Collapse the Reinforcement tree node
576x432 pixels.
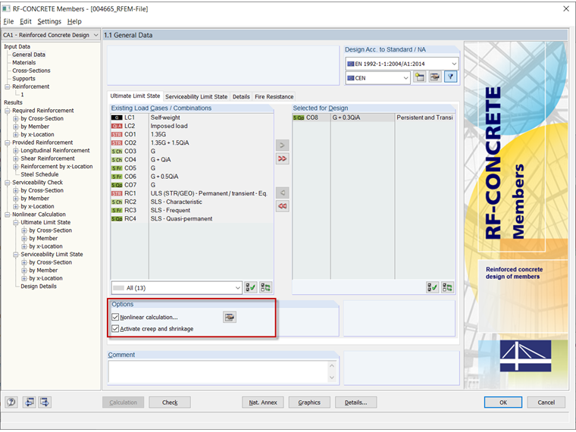(x=7, y=86)
